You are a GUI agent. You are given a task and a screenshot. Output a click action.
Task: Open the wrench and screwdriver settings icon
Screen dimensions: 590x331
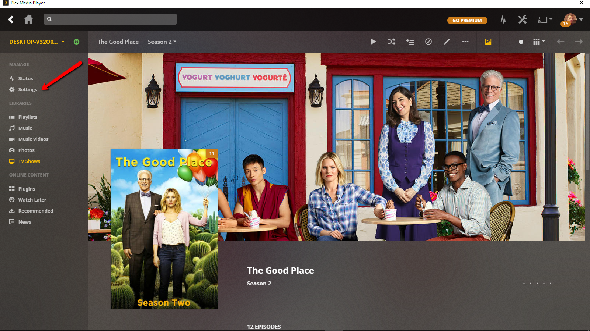523,19
